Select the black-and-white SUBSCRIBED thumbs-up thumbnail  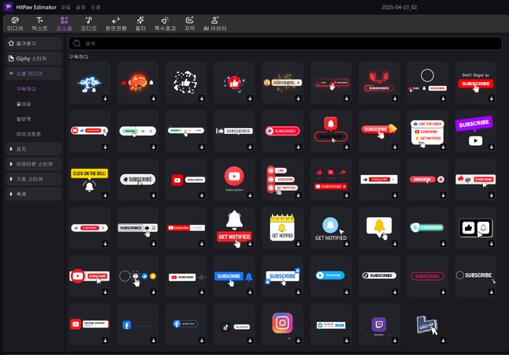[x=234, y=131]
